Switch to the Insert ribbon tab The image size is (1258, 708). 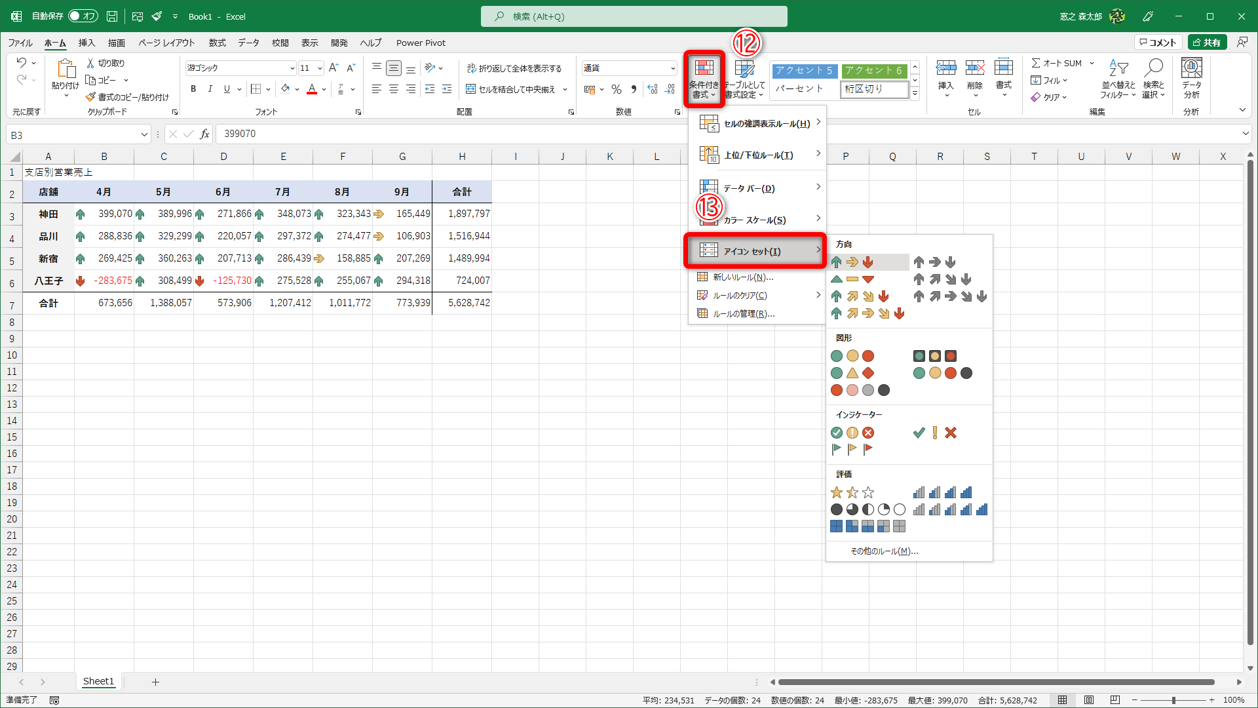(x=86, y=43)
